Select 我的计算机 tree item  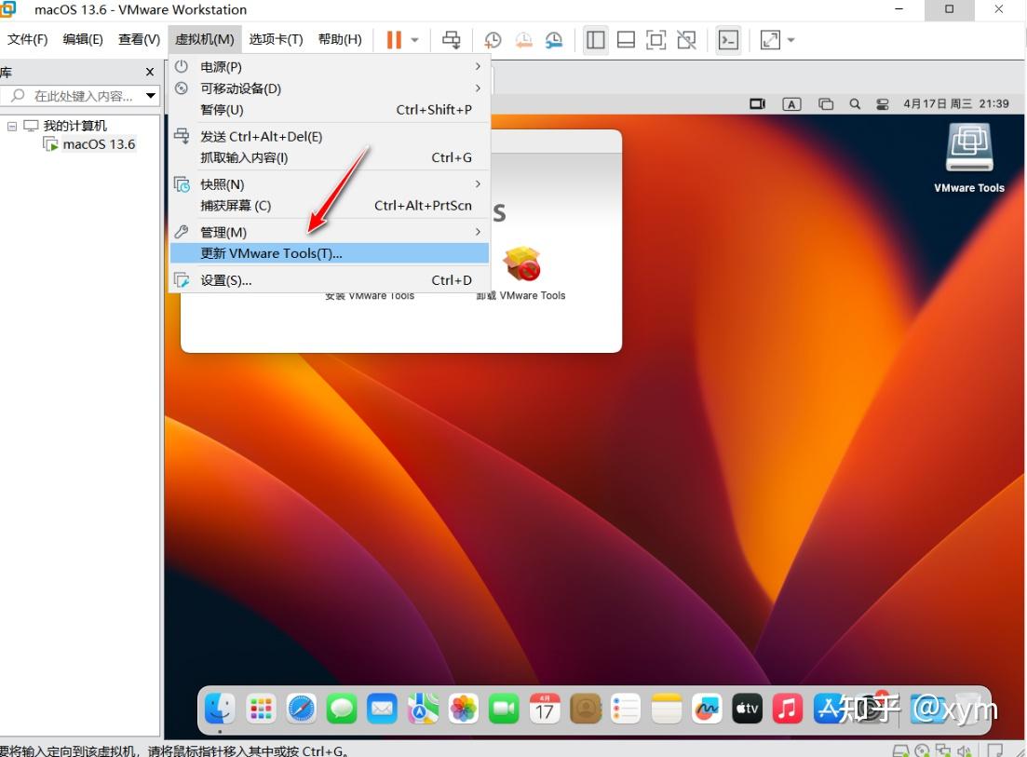pyautogui.click(x=74, y=125)
